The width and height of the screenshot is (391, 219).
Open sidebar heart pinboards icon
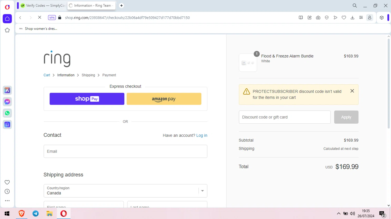click(7, 182)
